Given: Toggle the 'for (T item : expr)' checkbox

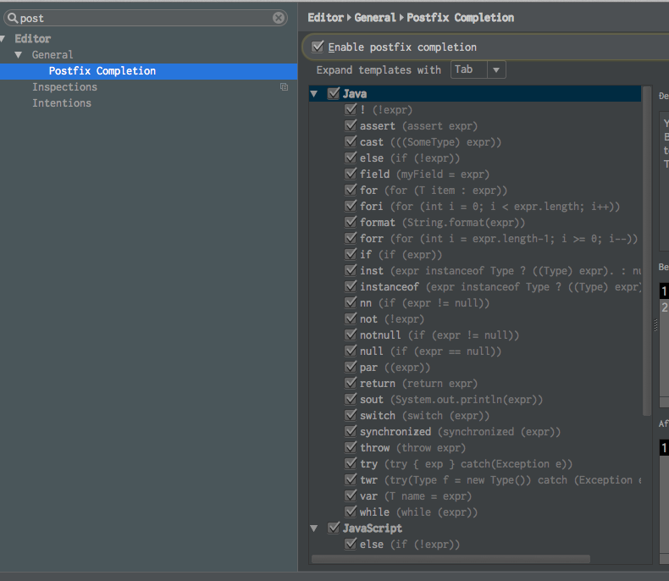Looking at the screenshot, I should pyautogui.click(x=351, y=190).
